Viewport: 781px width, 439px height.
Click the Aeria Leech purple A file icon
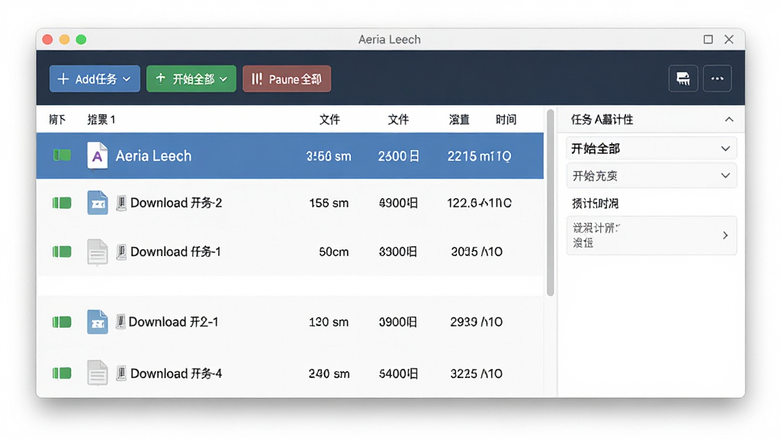[x=97, y=155]
